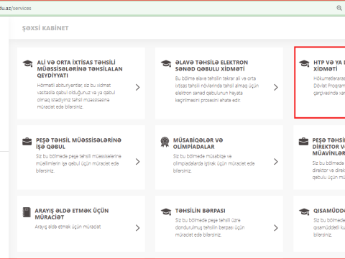The height and width of the screenshot is (259, 345).
Task: Click description starting 'Hörmətli abituriyentlər'
Action: 76,96
